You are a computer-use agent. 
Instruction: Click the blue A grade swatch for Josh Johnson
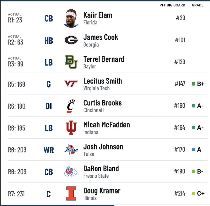(193, 150)
